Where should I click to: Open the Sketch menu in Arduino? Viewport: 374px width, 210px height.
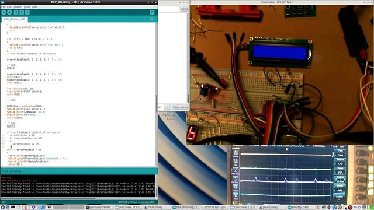18,7
